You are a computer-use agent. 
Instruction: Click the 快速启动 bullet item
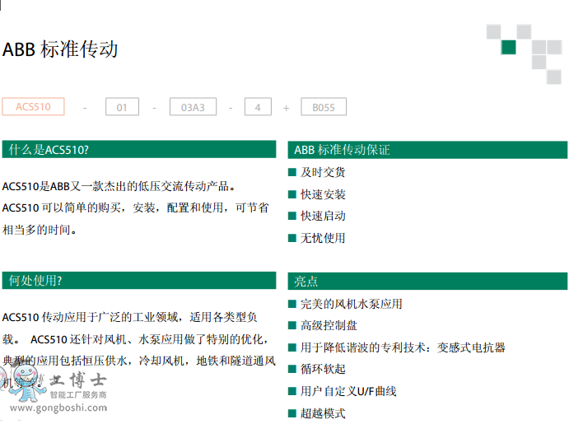(317, 217)
